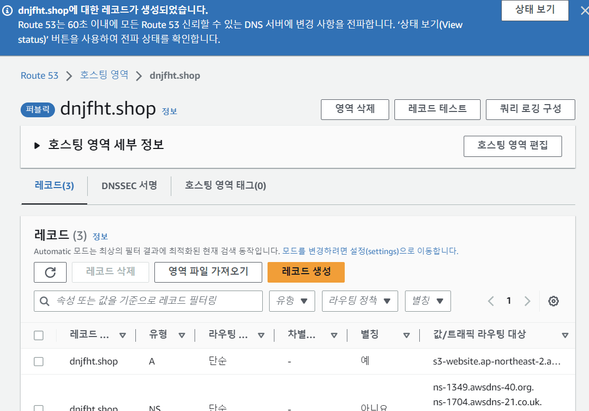Open the 라우팅 정책 filter dropdown
This screenshot has width=589, height=411.
[360, 301]
